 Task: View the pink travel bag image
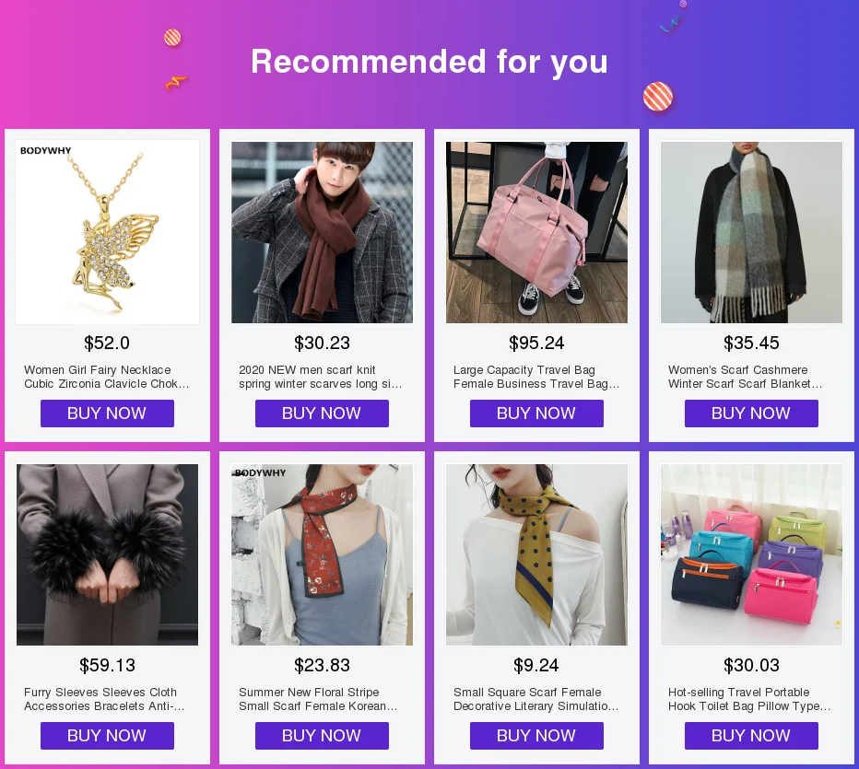tap(536, 232)
